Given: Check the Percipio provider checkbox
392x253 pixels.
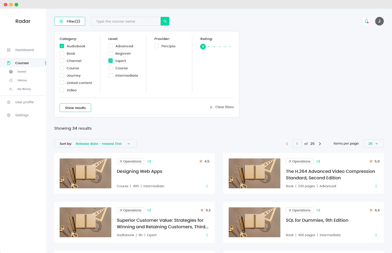Looking at the screenshot, I should pos(157,46).
